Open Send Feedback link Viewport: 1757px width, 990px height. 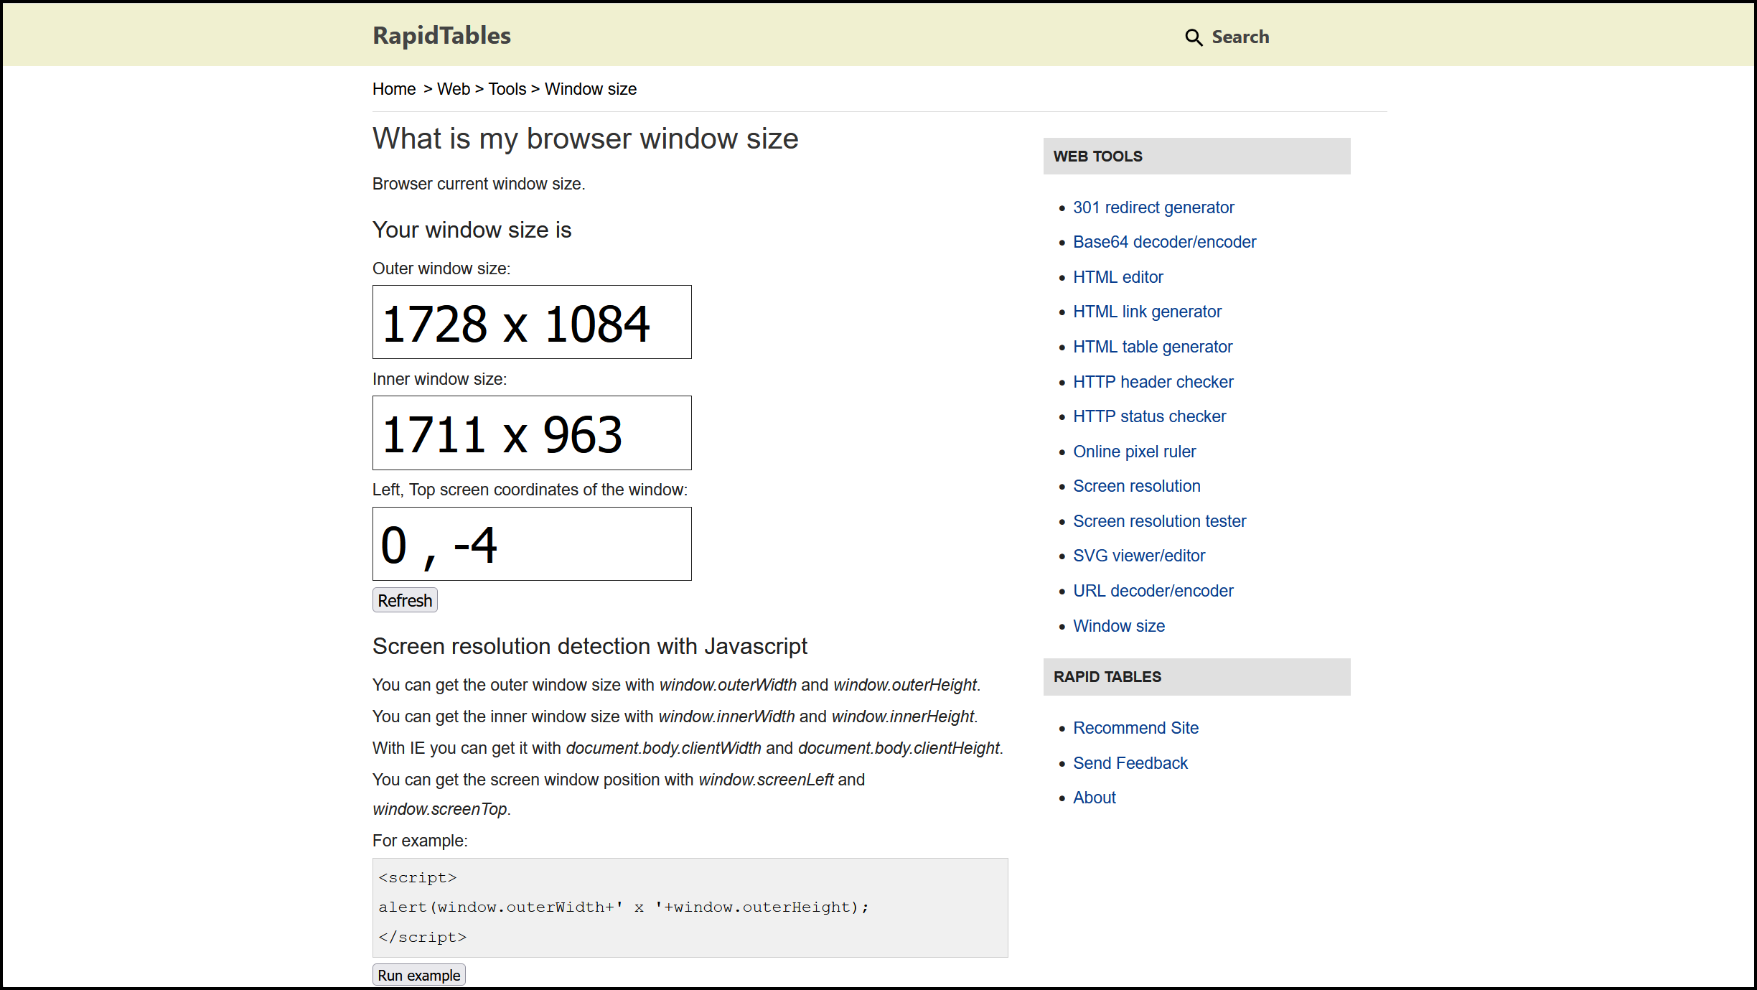1130,763
